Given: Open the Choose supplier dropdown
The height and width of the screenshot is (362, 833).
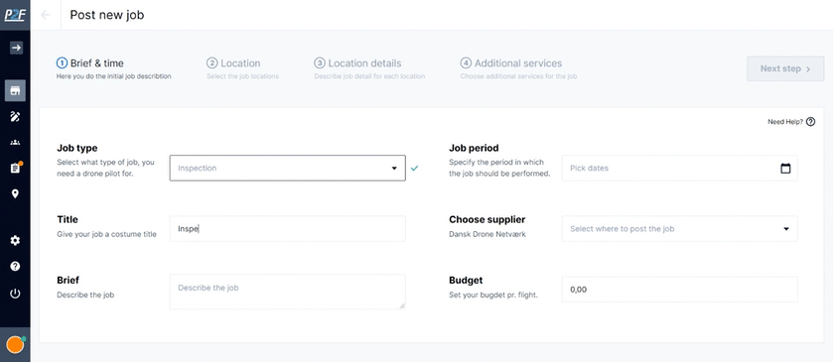Looking at the screenshot, I should 679,229.
